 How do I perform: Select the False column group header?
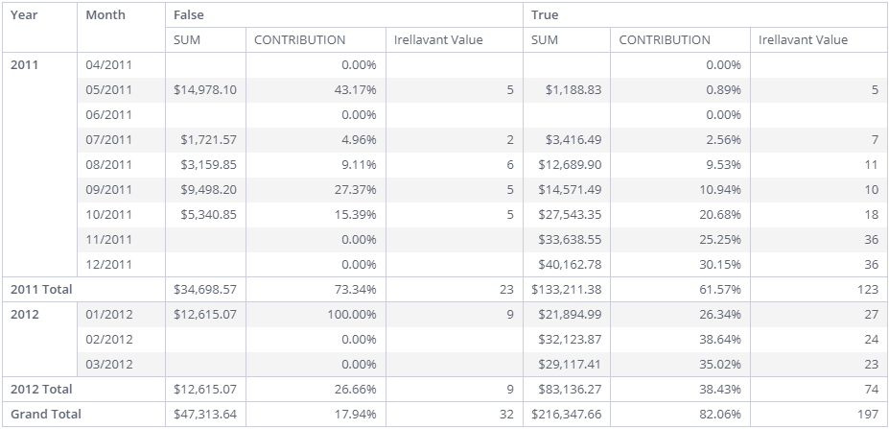click(x=189, y=15)
